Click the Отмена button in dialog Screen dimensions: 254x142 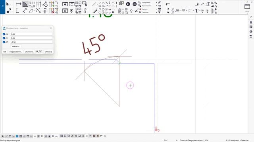pos(48,52)
